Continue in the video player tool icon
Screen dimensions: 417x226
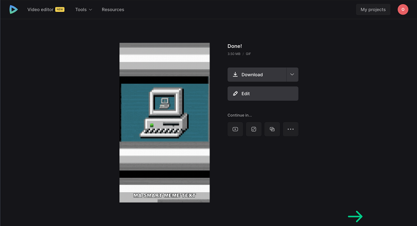(x=235, y=129)
